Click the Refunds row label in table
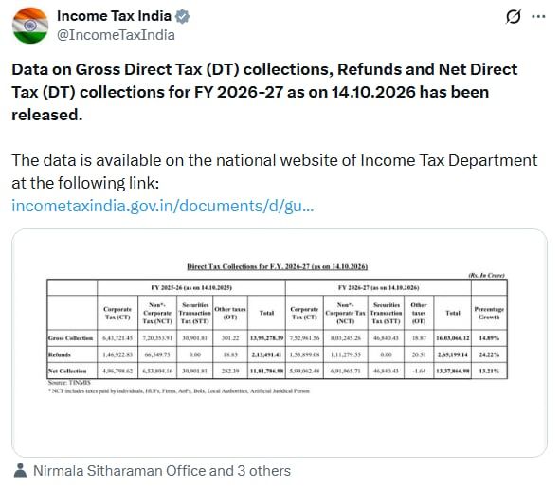560x490 pixels. 60,354
